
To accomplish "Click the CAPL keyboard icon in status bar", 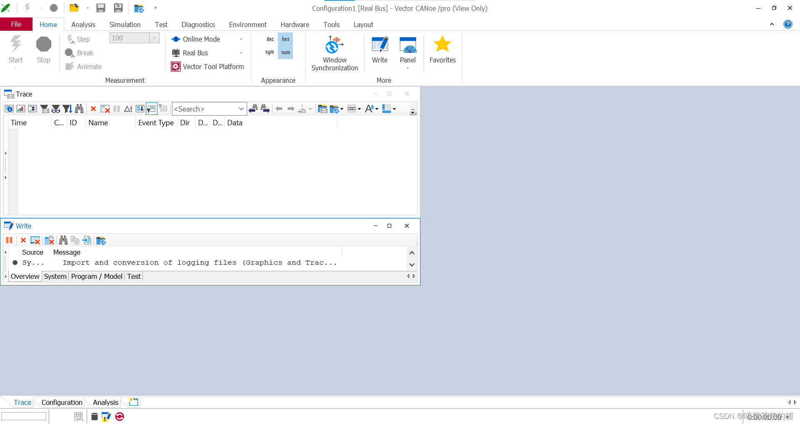I will click(x=79, y=417).
